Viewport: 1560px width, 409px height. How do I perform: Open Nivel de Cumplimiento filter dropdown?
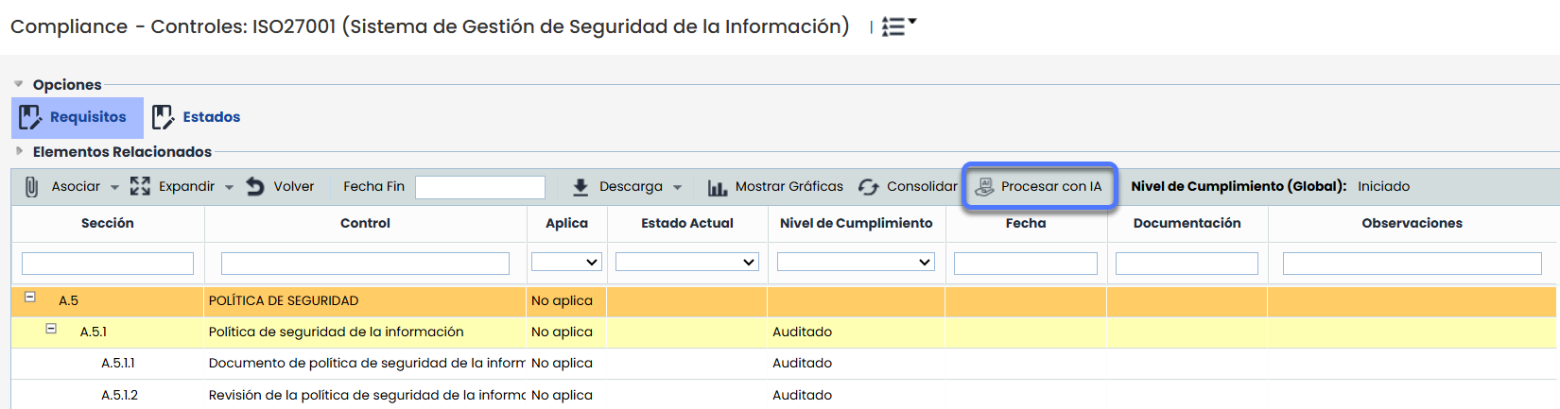point(856,263)
